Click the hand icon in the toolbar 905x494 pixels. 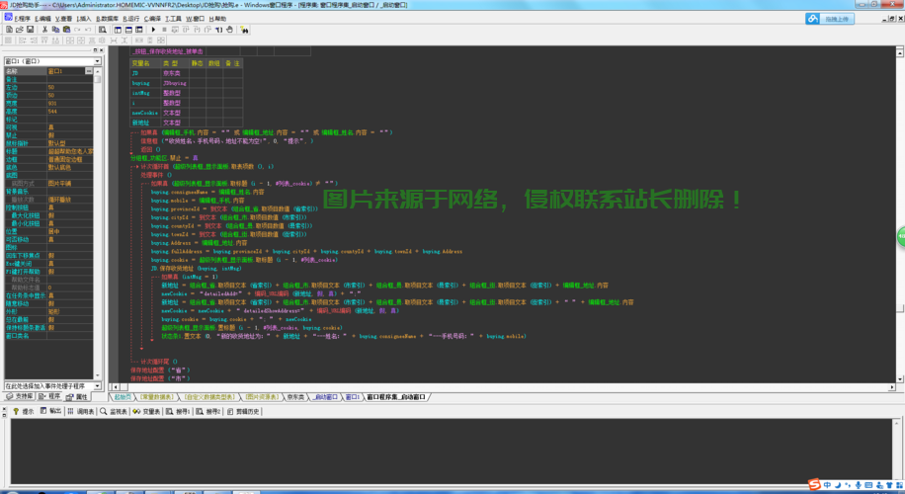(230, 30)
